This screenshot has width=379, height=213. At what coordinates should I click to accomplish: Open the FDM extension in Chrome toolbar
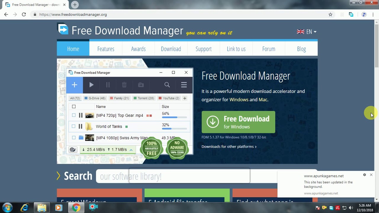351,14
